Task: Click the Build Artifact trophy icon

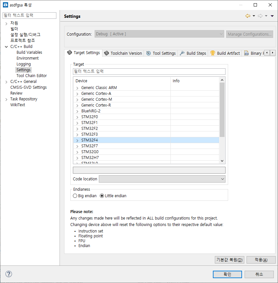Action: (213, 53)
